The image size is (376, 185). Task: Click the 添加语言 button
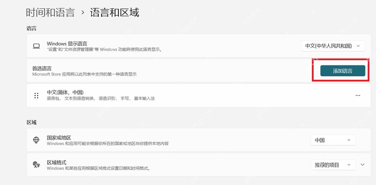click(x=343, y=70)
